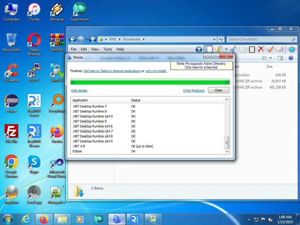
Task: Click the green Ninite progress bar
Action: pyautogui.click(x=150, y=81)
